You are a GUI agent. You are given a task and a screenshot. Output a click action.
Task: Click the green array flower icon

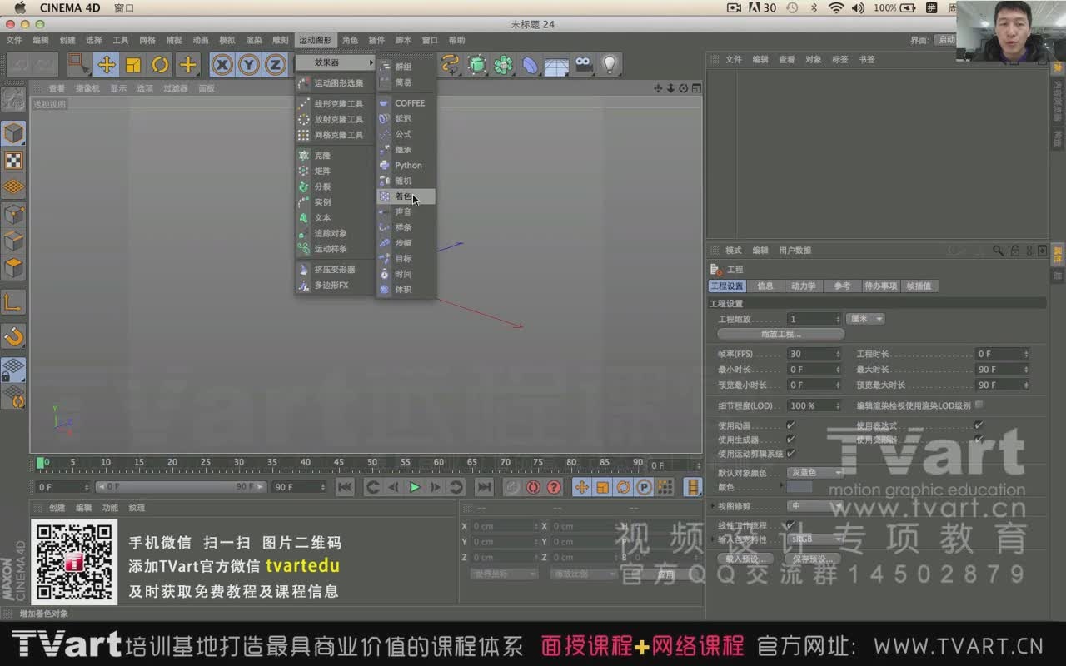tap(503, 64)
